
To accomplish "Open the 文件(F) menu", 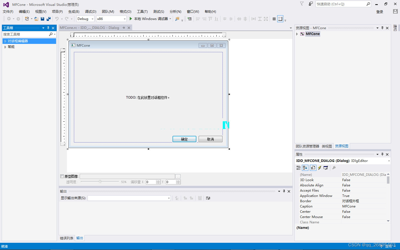I will click(x=8, y=11).
